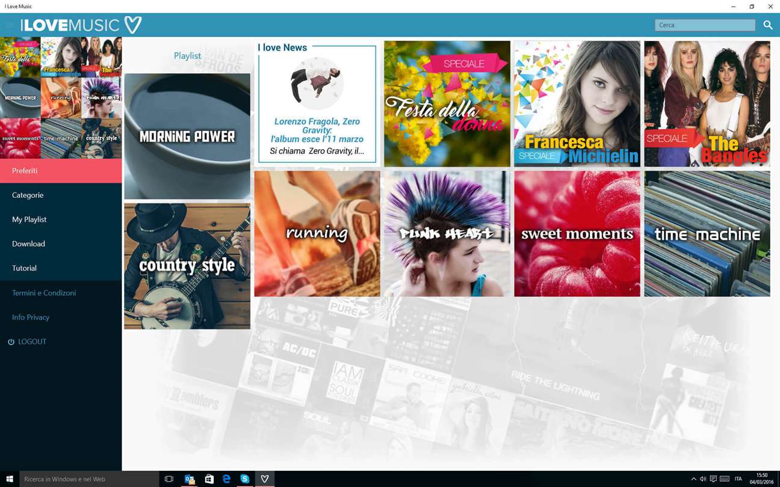
Task: Open the large country style playlist tile
Action: tap(187, 266)
